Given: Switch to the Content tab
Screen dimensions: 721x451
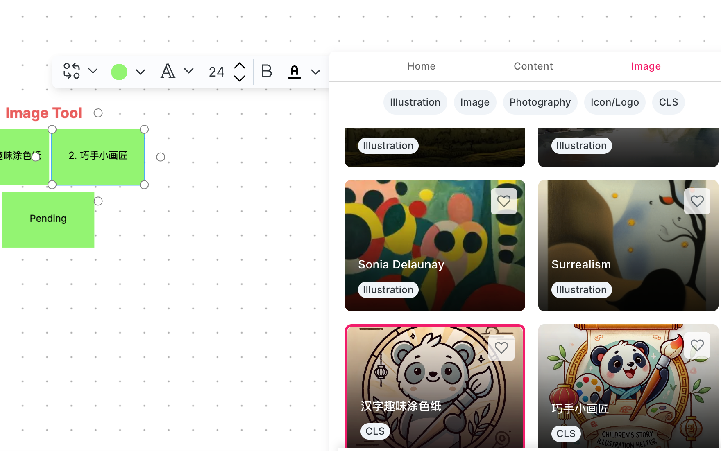Looking at the screenshot, I should [533, 66].
